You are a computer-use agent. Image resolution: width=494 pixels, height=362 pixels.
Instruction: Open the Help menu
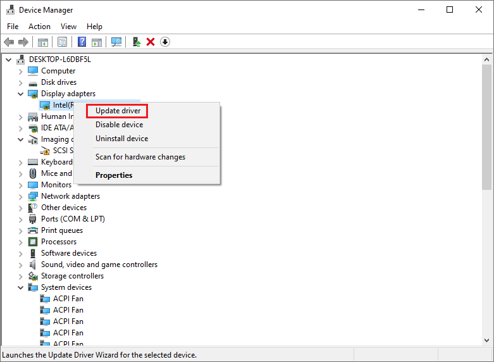click(x=94, y=27)
